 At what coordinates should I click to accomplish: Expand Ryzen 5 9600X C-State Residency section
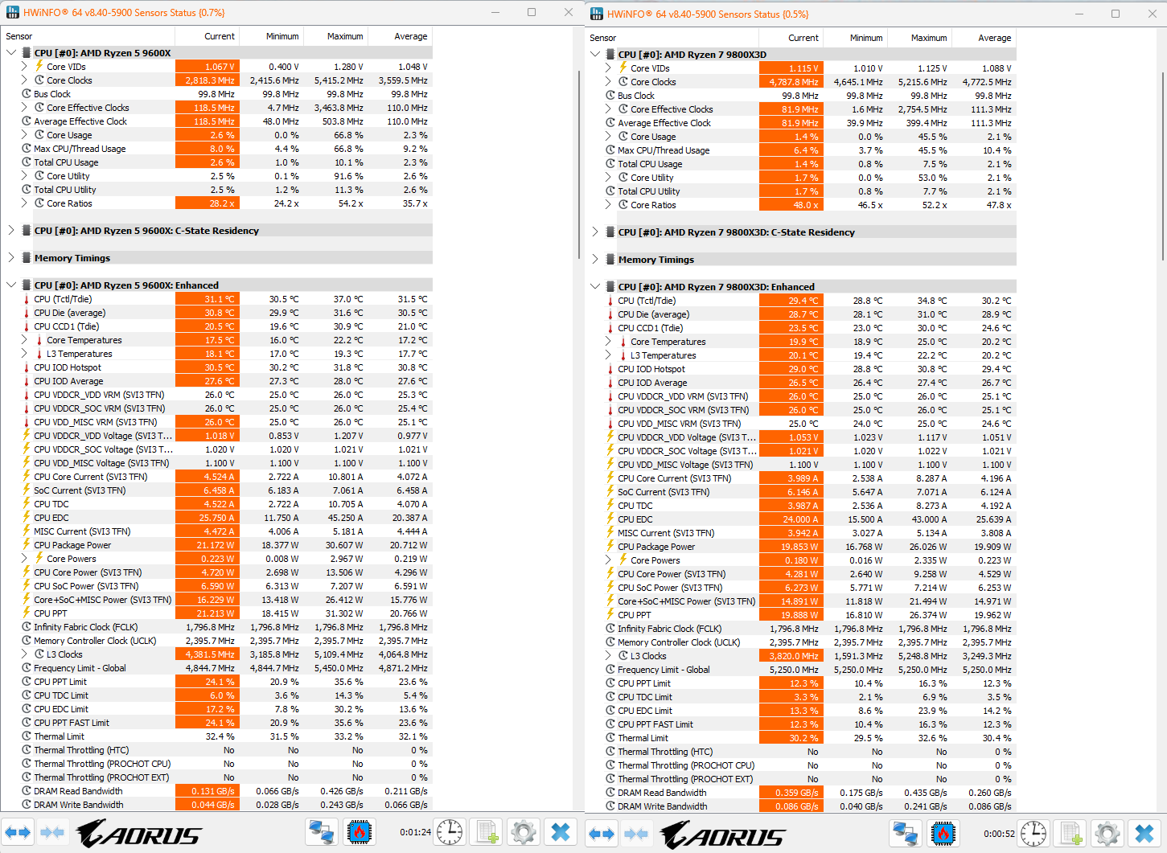click(11, 231)
